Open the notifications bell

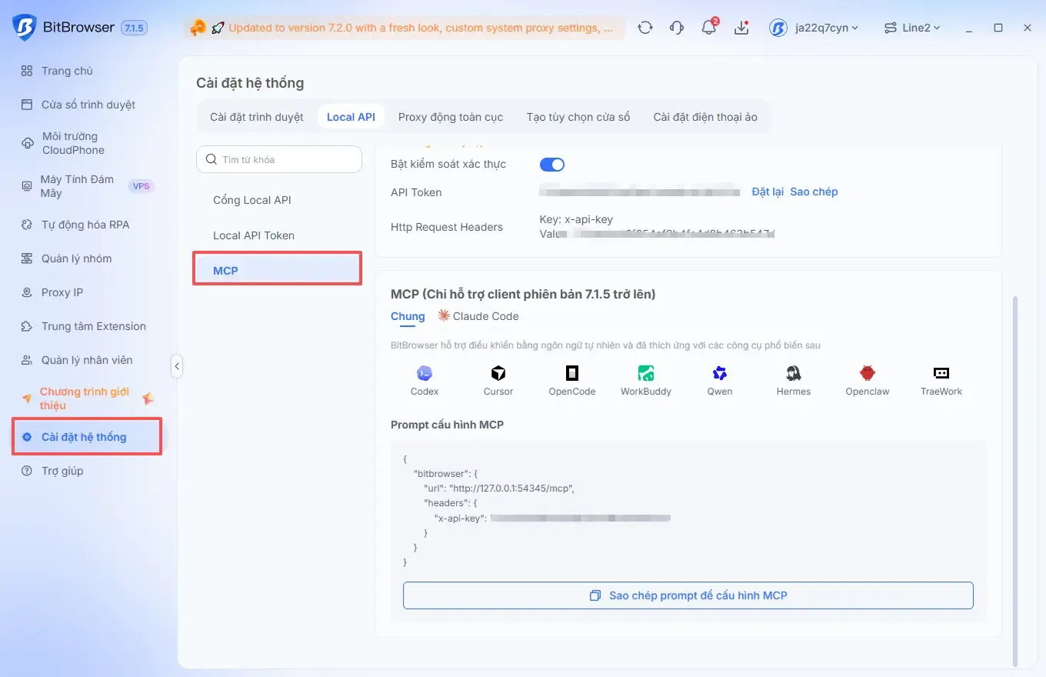709,28
